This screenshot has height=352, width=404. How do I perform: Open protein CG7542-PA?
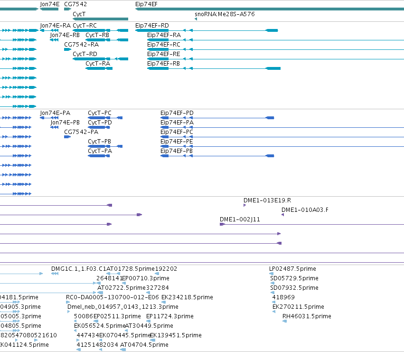click(81, 132)
